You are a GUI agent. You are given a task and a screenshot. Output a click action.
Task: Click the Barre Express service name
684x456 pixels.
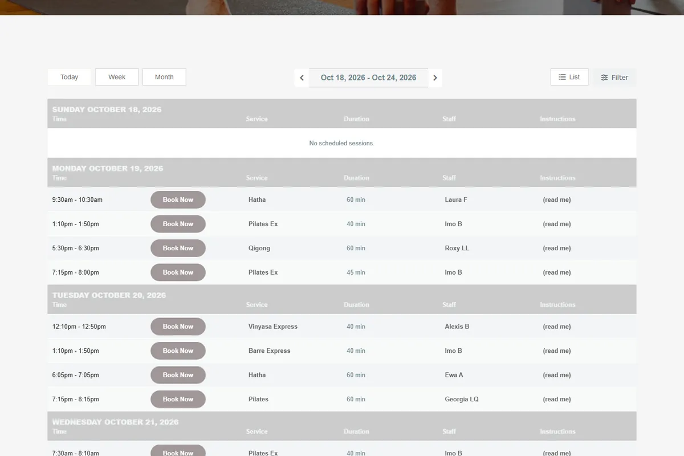270,351
